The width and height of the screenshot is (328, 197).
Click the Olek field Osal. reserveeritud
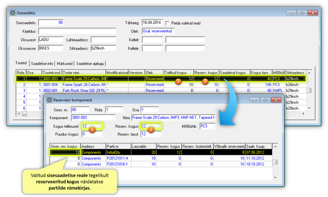click(158, 31)
